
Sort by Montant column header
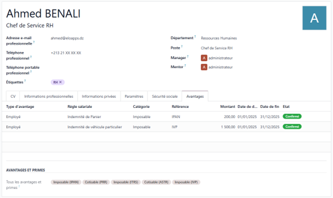228,107
